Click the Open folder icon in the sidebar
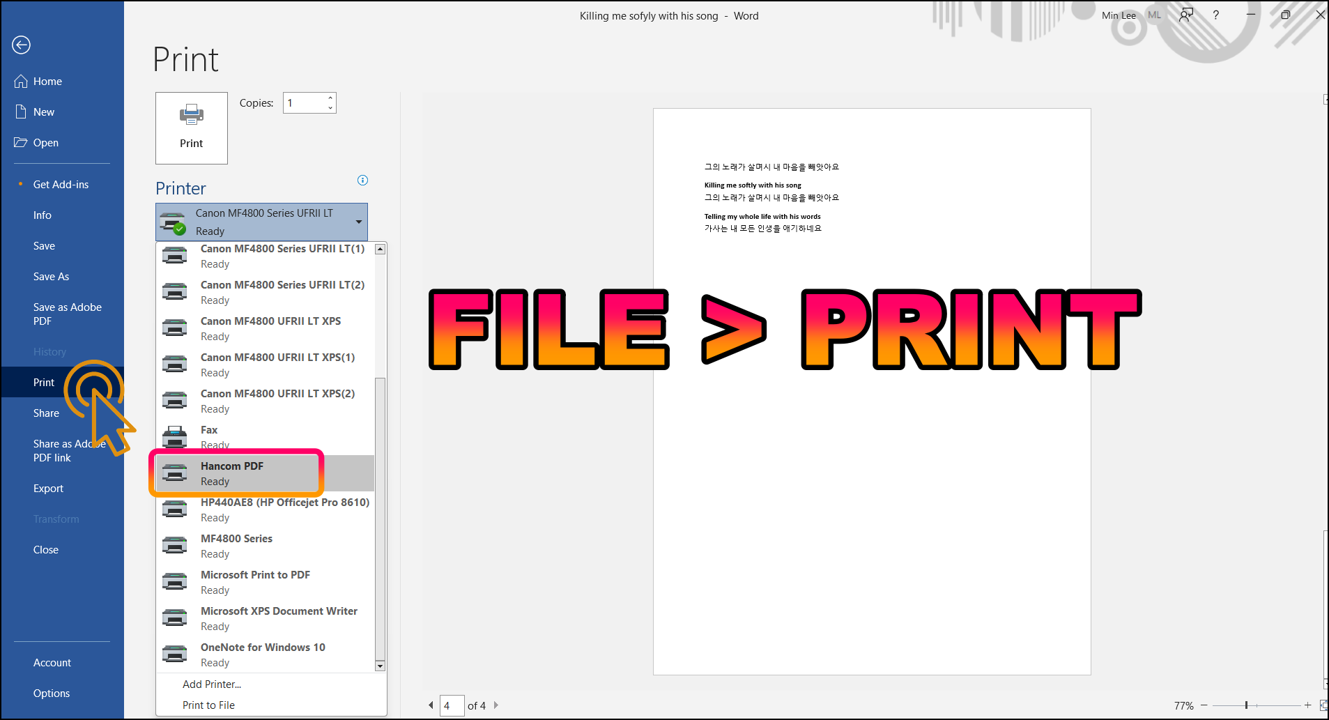The width and height of the screenshot is (1329, 720). click(x=21, y=142)
